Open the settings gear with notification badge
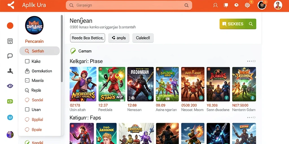The image size is (289, 144). pyautogui.click(x=247, y=5)
